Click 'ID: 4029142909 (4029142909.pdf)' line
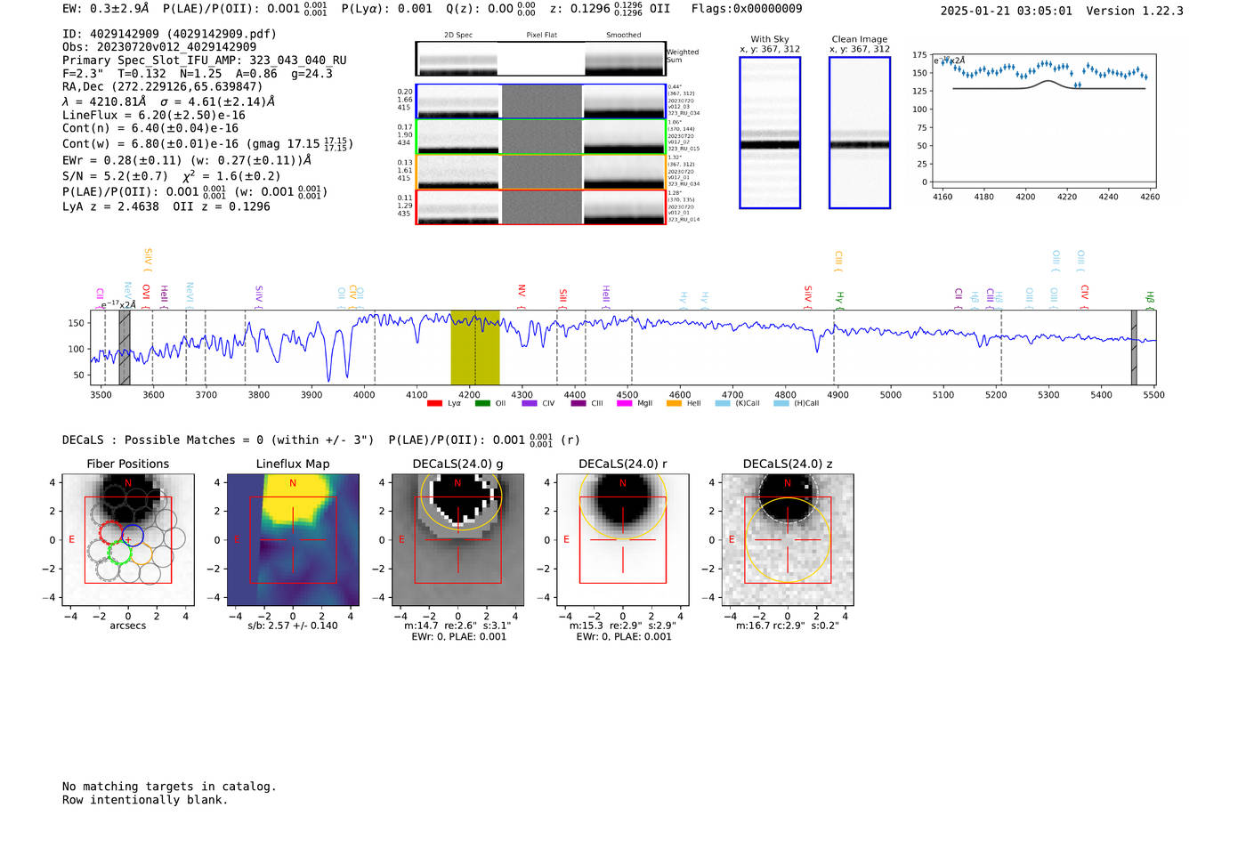 [169, 34]
